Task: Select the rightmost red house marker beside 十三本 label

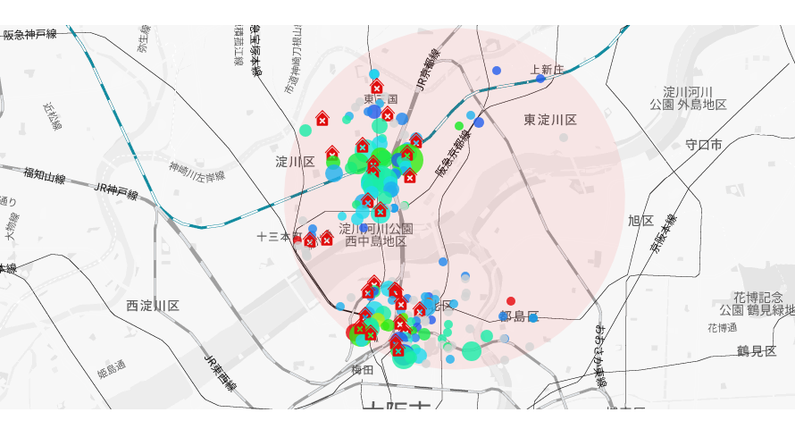Action: [327, 238]
